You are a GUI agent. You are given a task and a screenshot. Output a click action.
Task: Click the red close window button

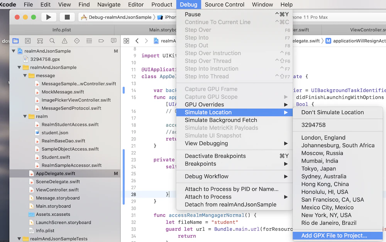coord(17,17)
